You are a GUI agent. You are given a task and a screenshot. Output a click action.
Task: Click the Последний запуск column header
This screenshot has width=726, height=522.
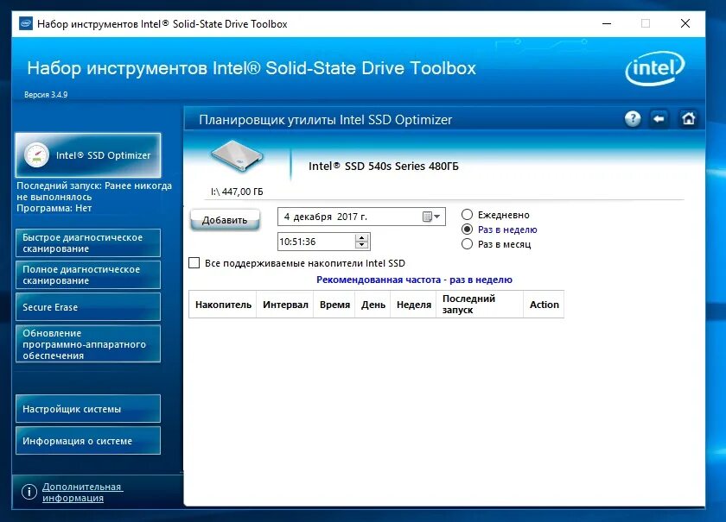(480, 305)
